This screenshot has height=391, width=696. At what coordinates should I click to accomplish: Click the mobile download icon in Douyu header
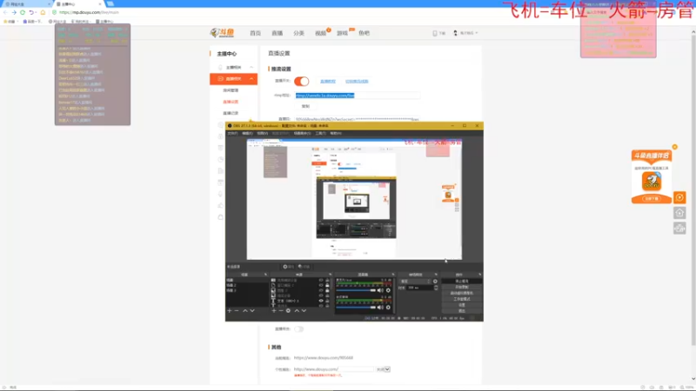[435, 33]
